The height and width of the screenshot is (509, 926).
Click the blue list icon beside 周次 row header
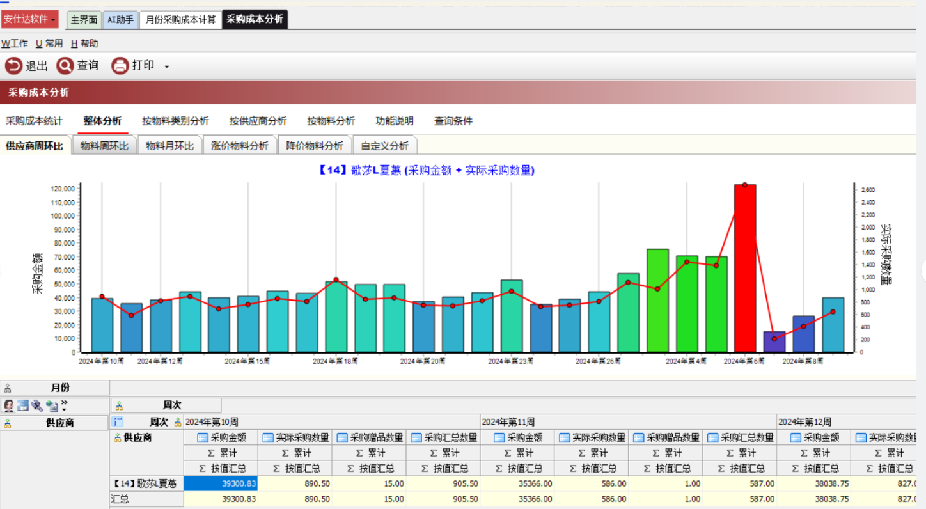point(118,422)
